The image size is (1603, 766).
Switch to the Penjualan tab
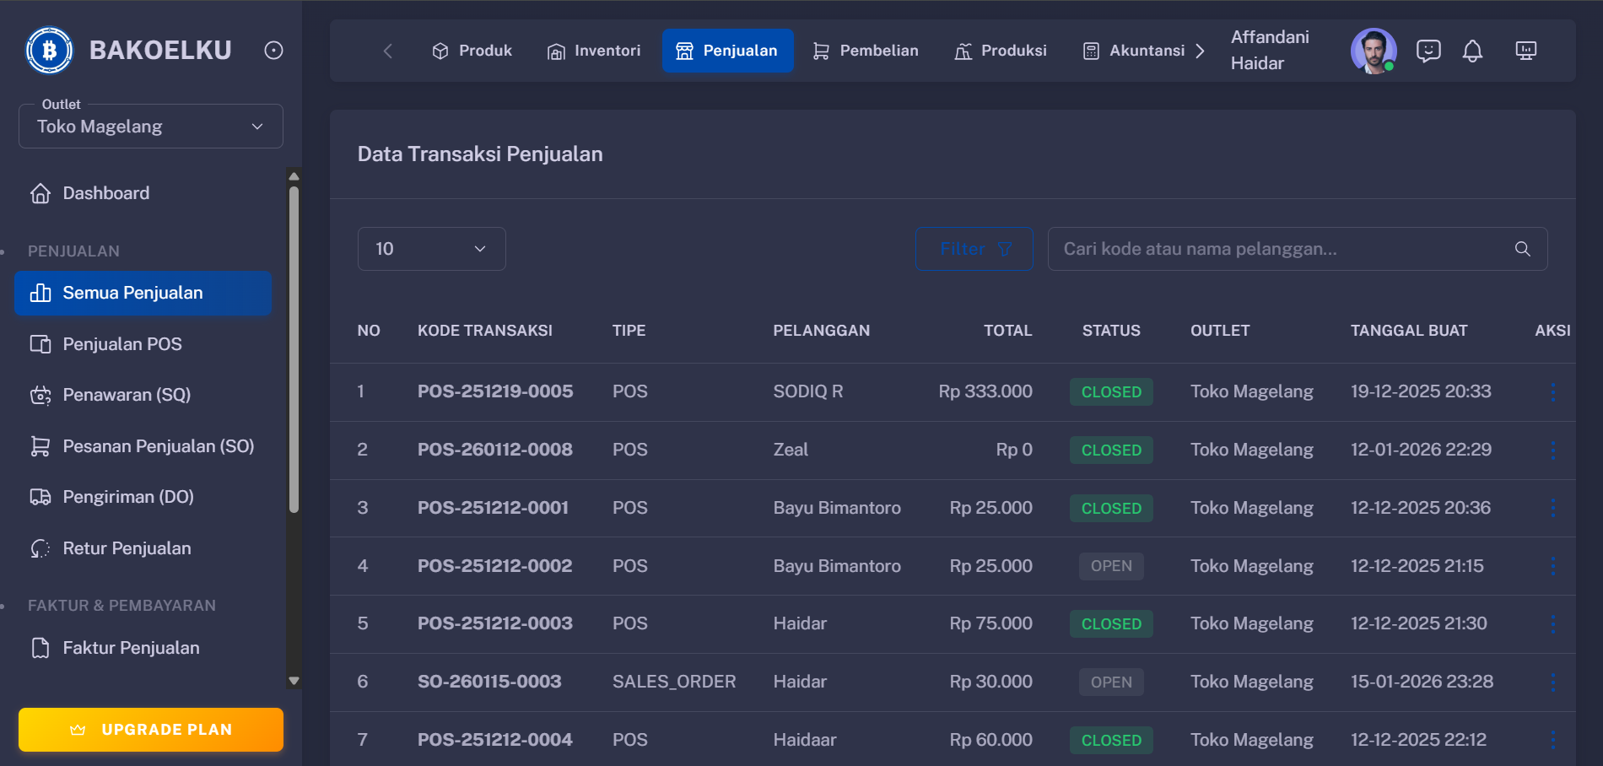pyautogui.click(x=728, y=51)
